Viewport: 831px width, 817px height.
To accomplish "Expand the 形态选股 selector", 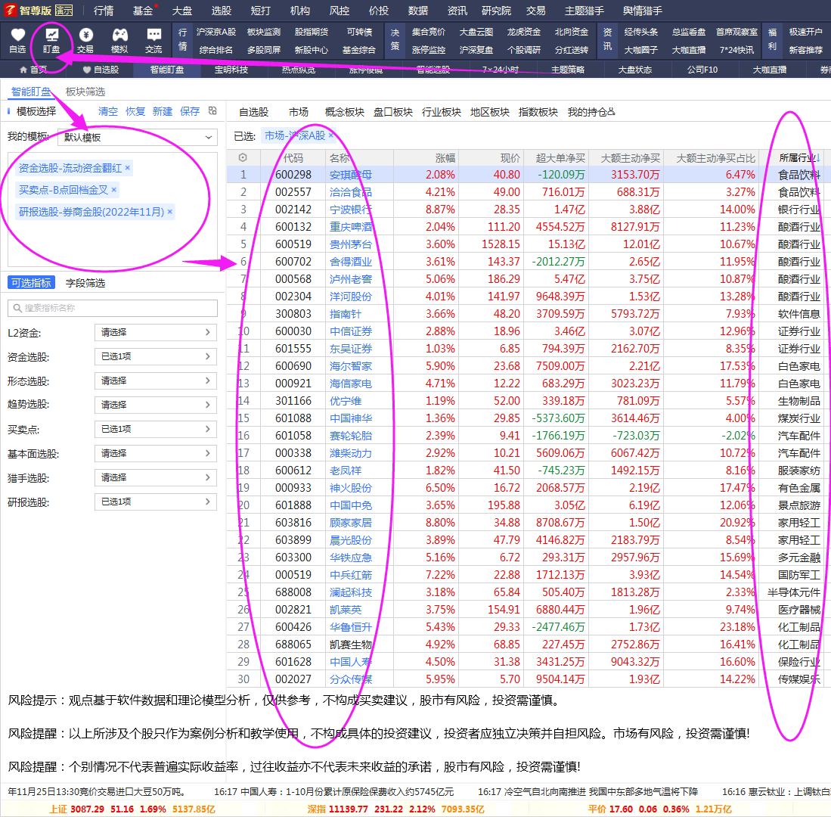I will [x=155, y=381].
